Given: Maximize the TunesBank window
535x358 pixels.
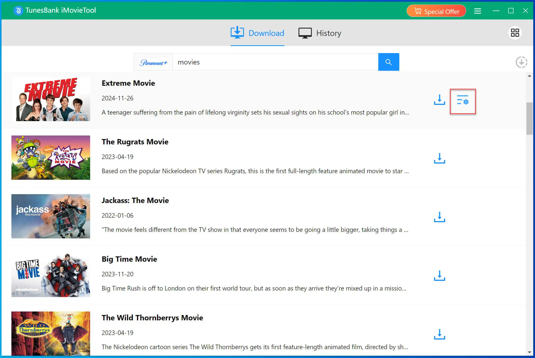Looking at the screenshot, I should point(511,11).
